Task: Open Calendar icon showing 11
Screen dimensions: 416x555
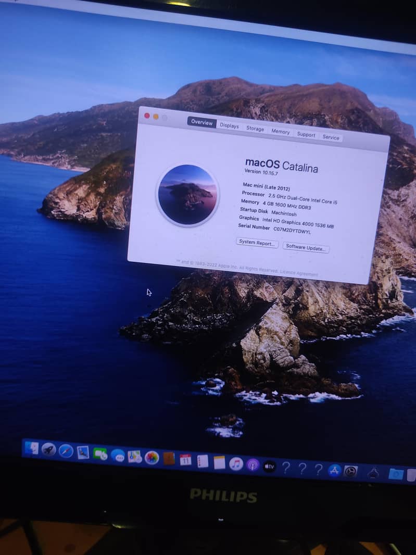Action: click(185, 460)
